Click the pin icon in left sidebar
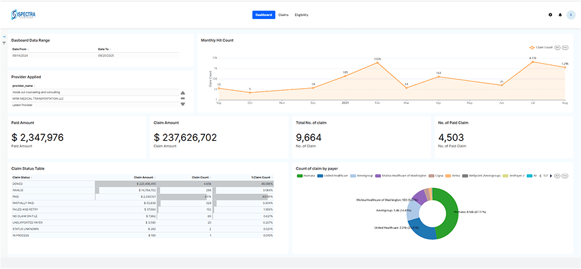Screen dimensions: 581x269 click(4, 37)
